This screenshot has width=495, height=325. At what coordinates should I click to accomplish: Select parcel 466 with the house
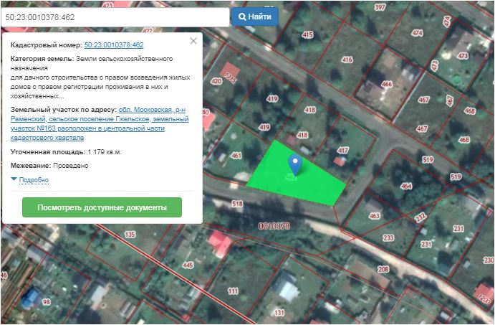[x=386, y=84]
